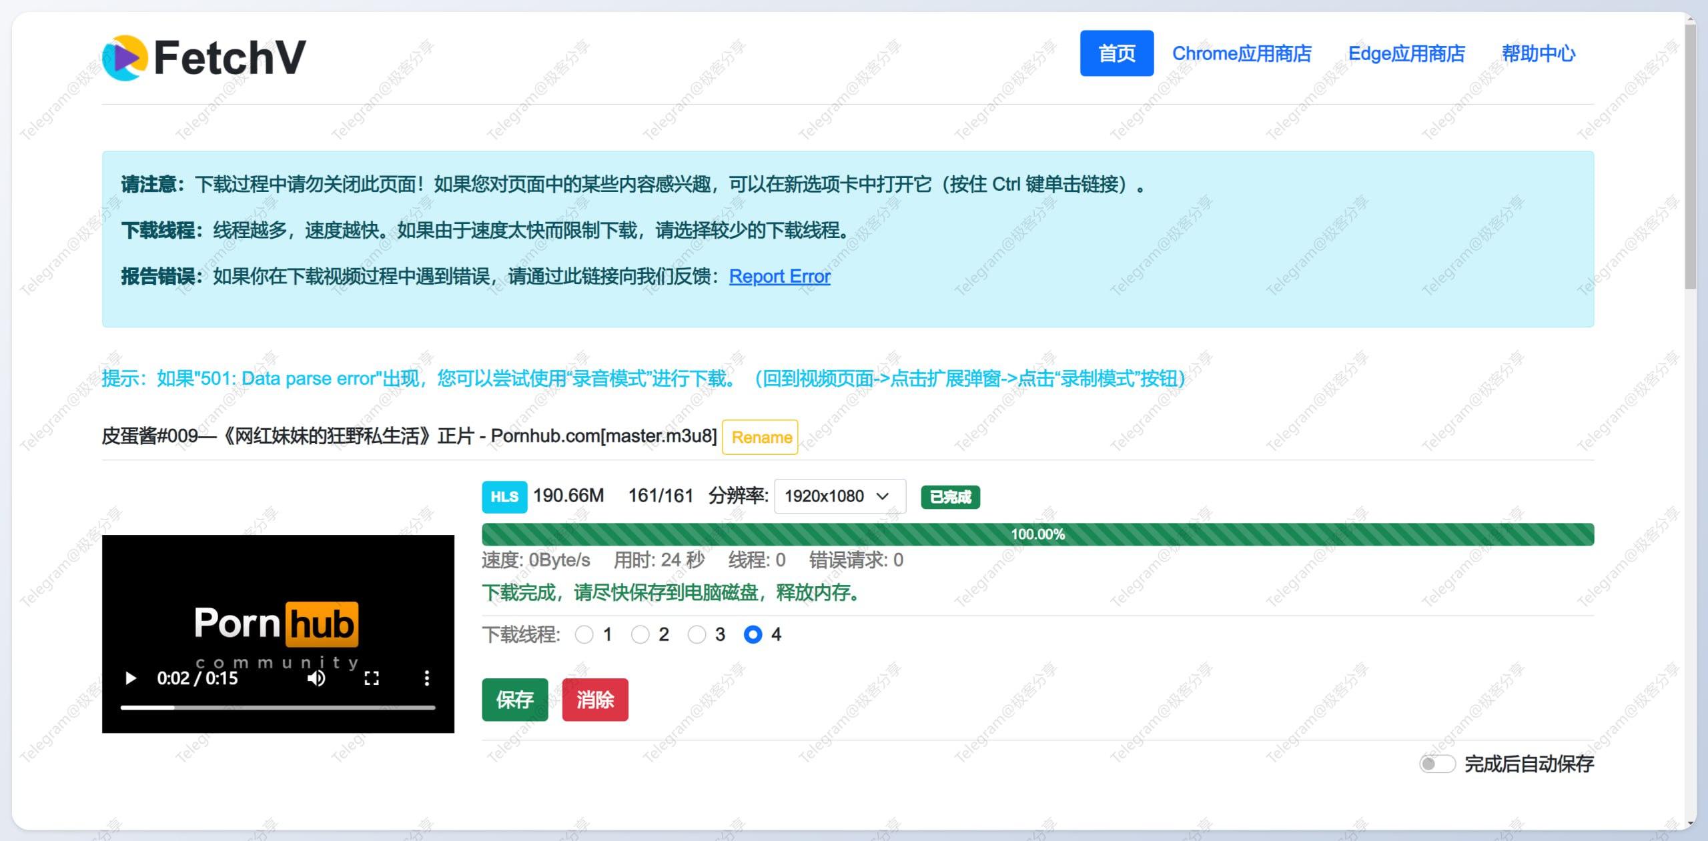Mute the video preview volume

coord(316,678)
